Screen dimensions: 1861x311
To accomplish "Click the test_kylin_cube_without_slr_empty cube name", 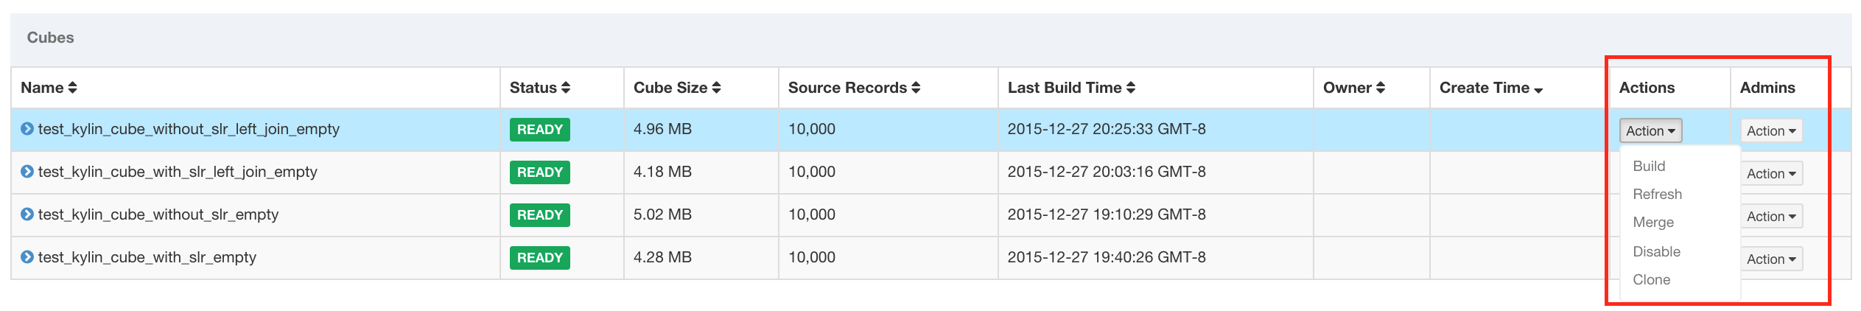I will 158,214.
